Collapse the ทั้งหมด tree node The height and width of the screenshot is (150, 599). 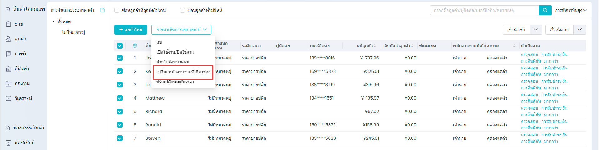54,21
